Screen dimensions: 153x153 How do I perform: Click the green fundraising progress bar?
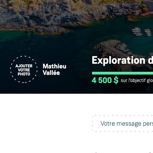click(x=122, y=73)
